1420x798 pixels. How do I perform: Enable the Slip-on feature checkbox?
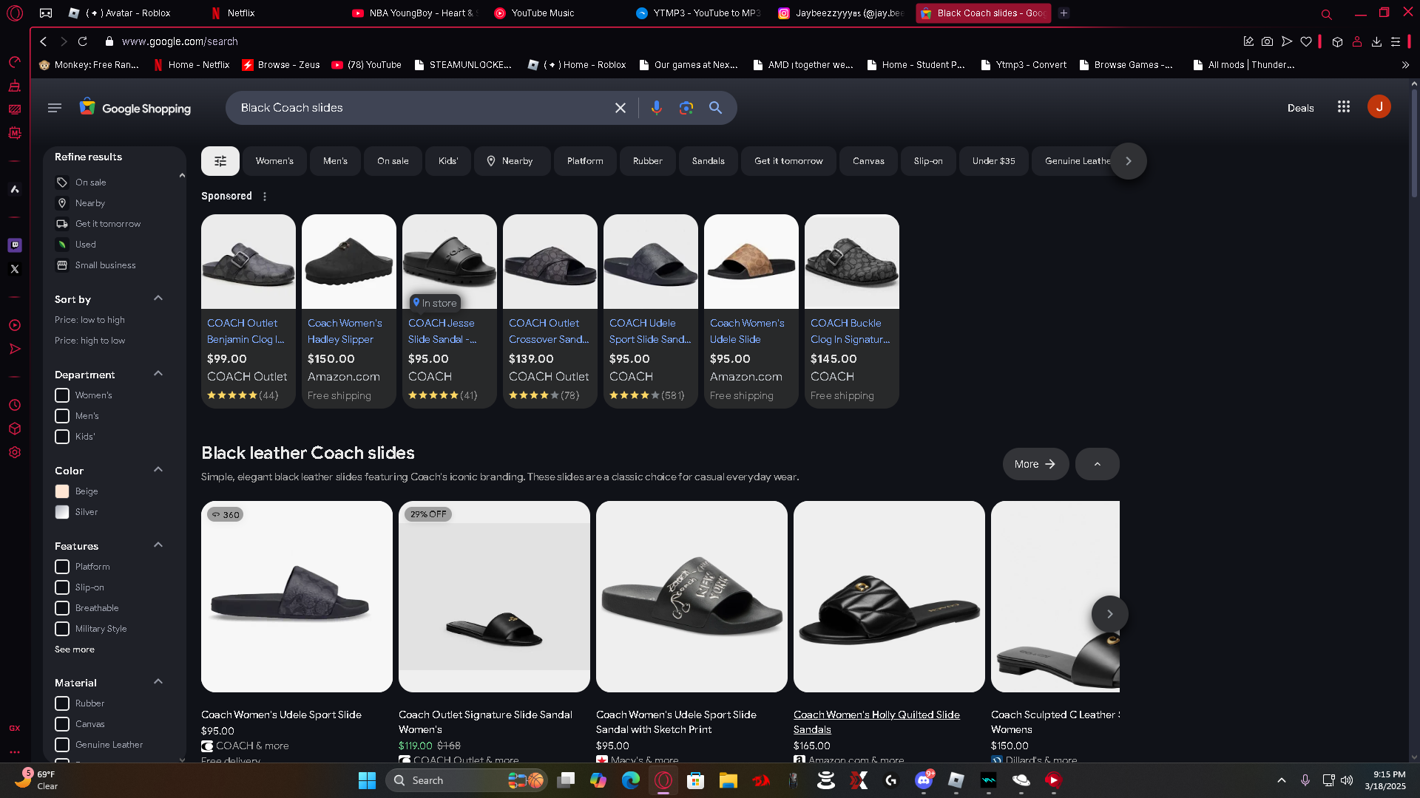[x=62, y=587]
